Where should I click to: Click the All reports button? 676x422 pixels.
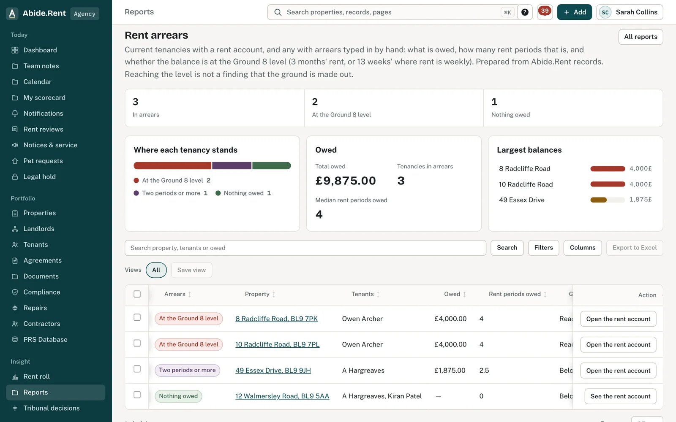[x=641, y=37]
